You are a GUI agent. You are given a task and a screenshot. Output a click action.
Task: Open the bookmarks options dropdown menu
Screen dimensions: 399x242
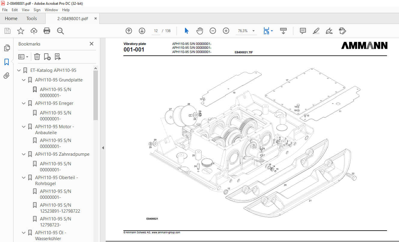click(23, 57)
